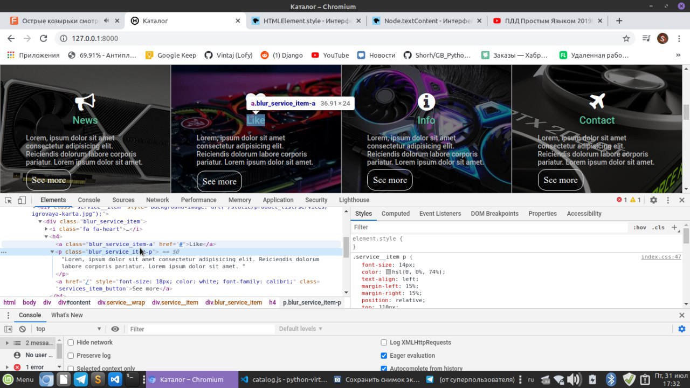Open the Default levels dropdown
690x388 pixels.
pos(301,329)
